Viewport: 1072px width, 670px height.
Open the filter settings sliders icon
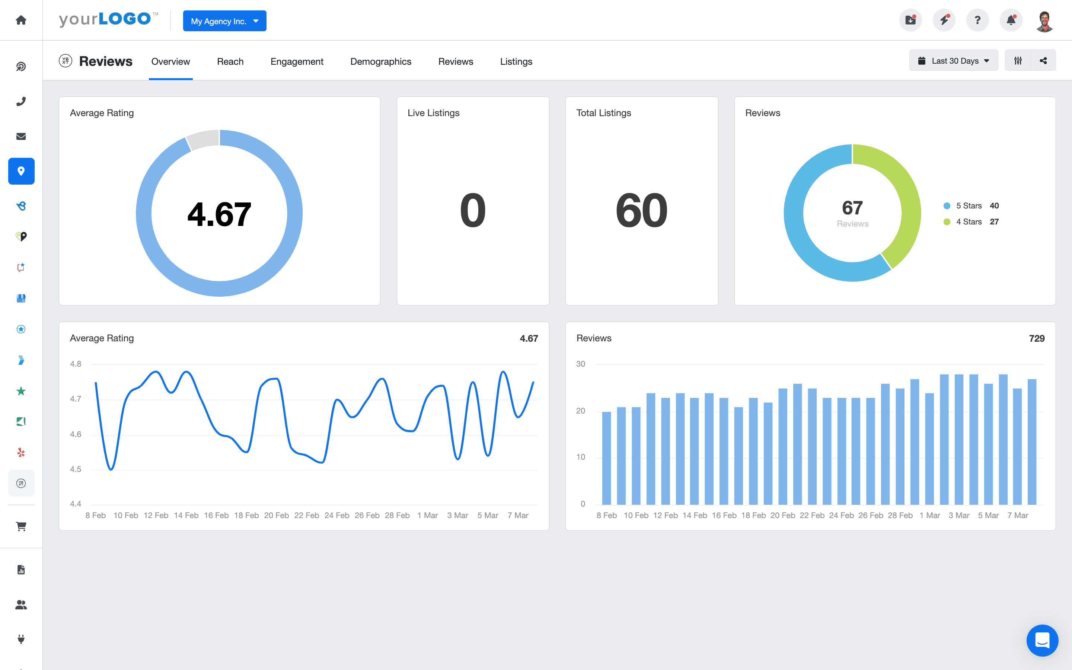click(x=1018, y=61)
